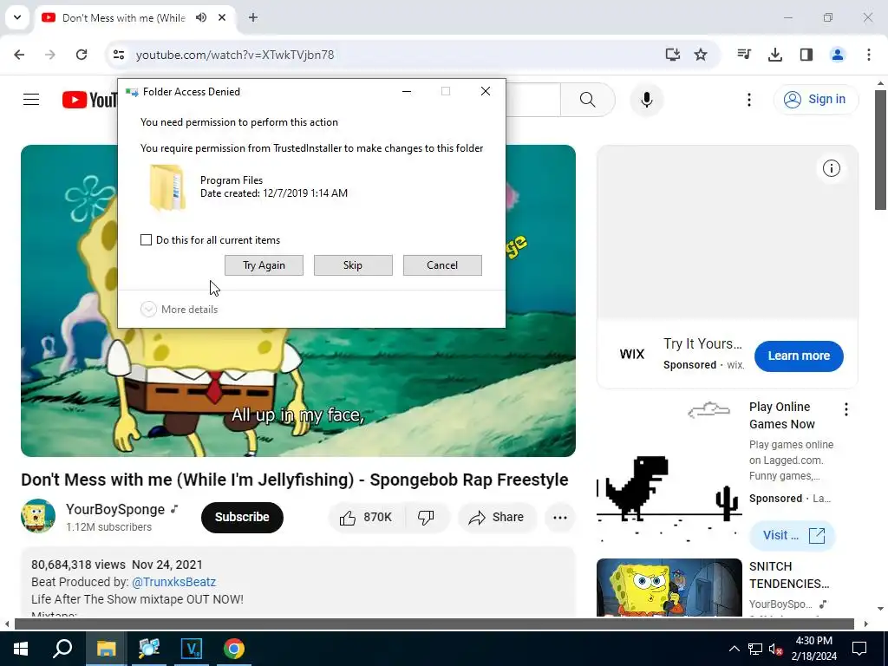
Task: Open the Chrome profile avatar
Action: (838, 55)
